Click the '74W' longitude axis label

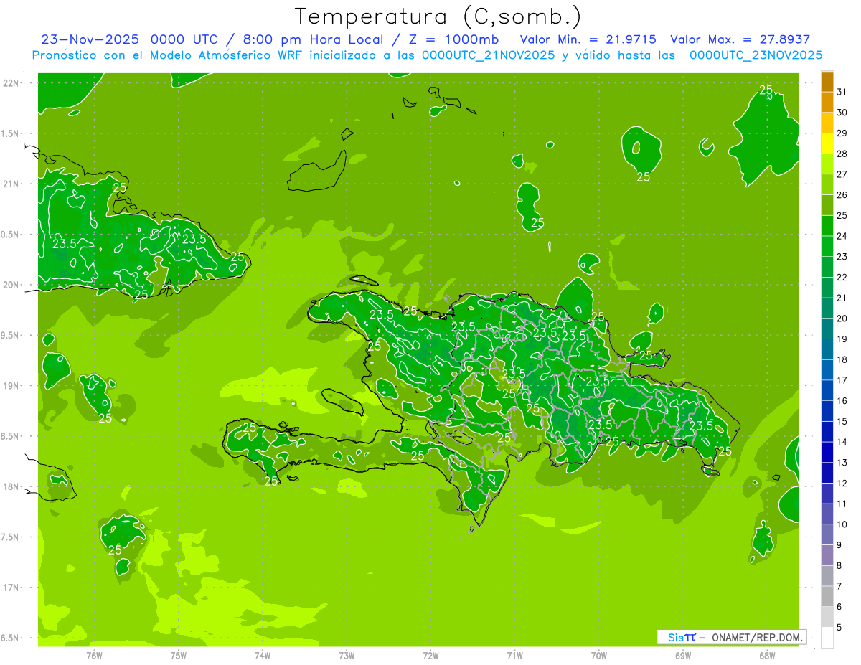point(263,656)
